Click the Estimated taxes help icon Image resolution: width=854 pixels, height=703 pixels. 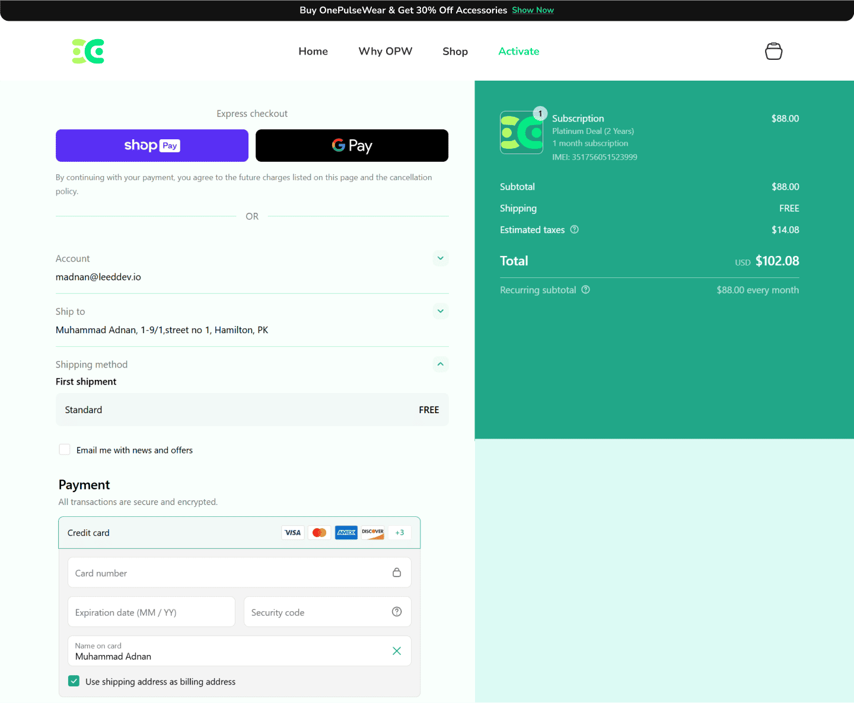[x=574, y=229]
